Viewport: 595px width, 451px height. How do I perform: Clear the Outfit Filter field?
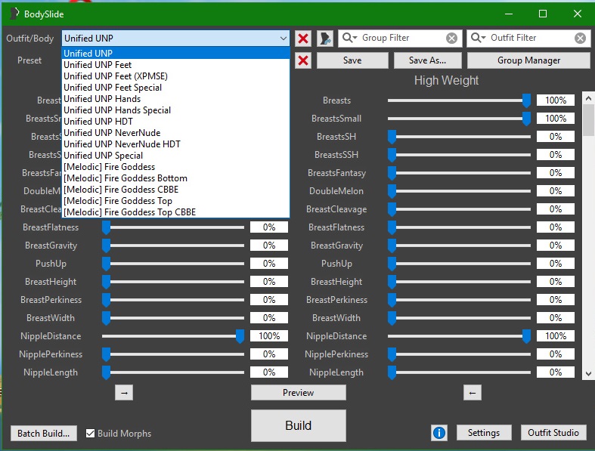pos(580,38)
